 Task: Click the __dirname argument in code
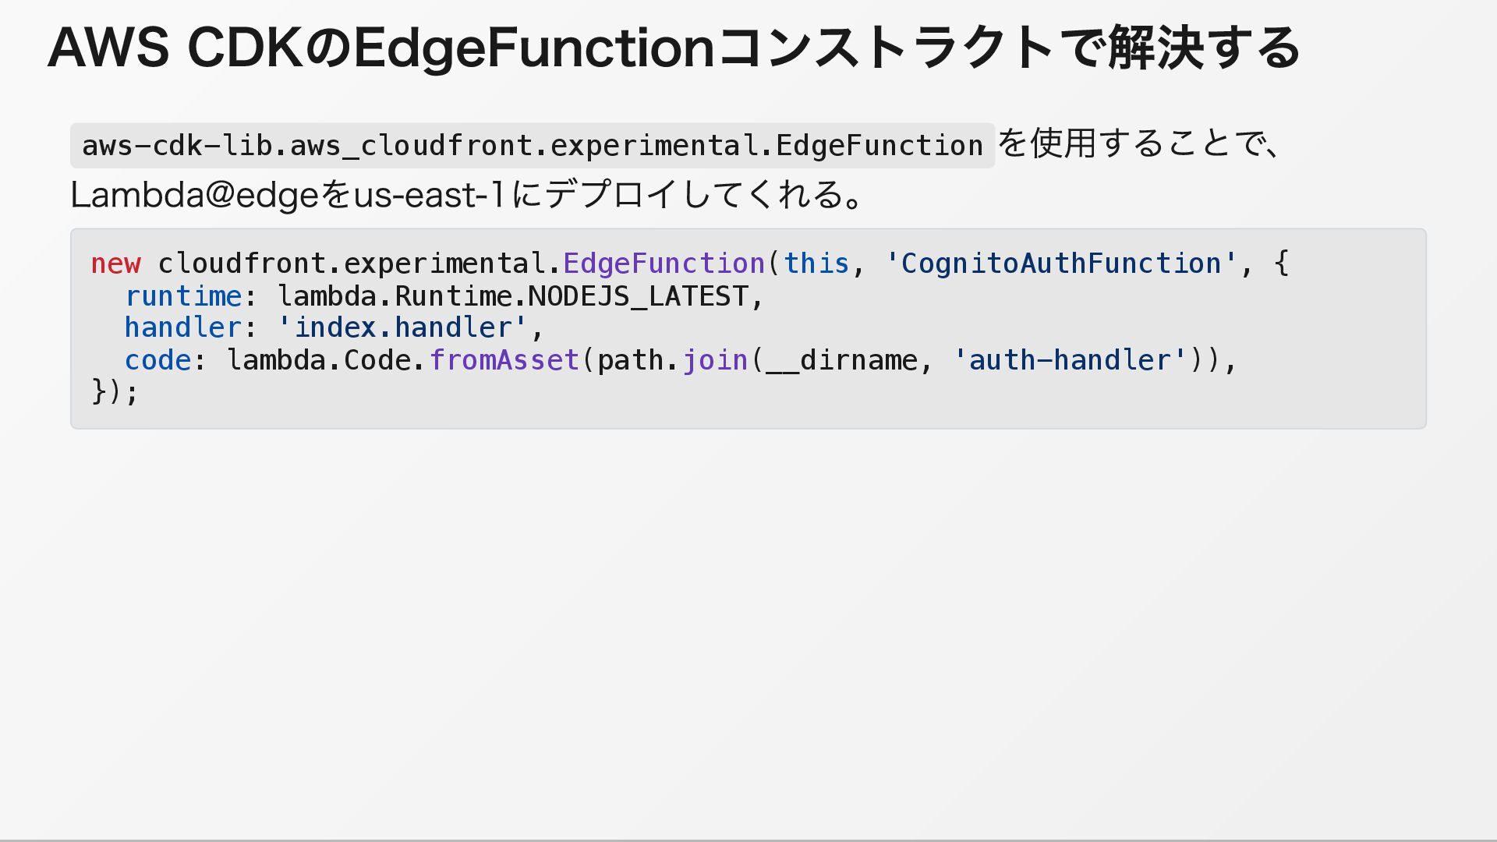coord(842,361)
